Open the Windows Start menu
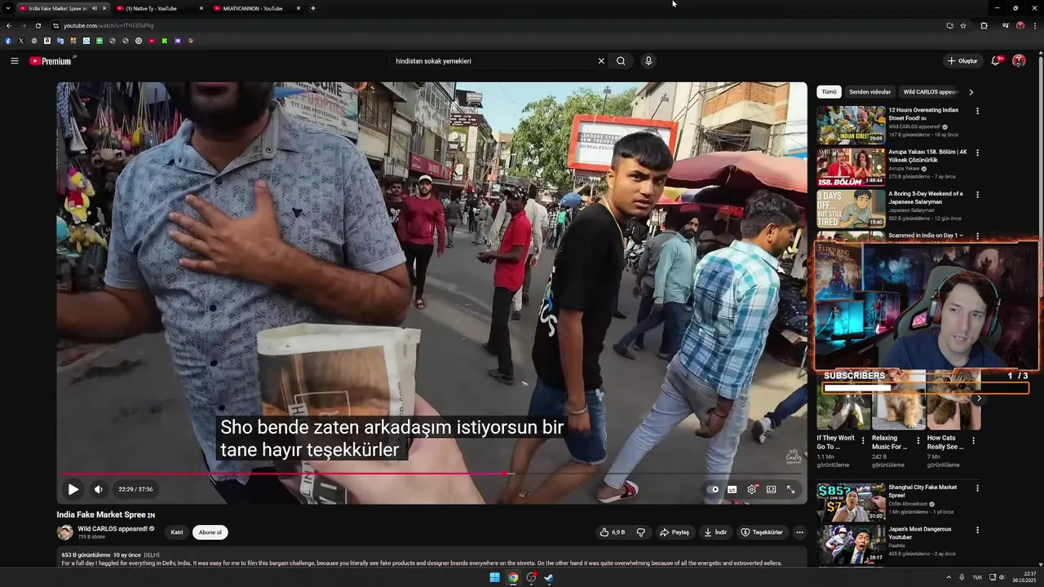Image resolution: width=1044 pixels, height=587 pixels. click(494, 578)
